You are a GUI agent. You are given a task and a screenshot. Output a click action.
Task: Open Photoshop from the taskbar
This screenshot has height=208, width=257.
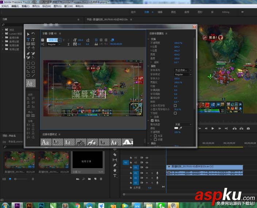click(41, 205)
